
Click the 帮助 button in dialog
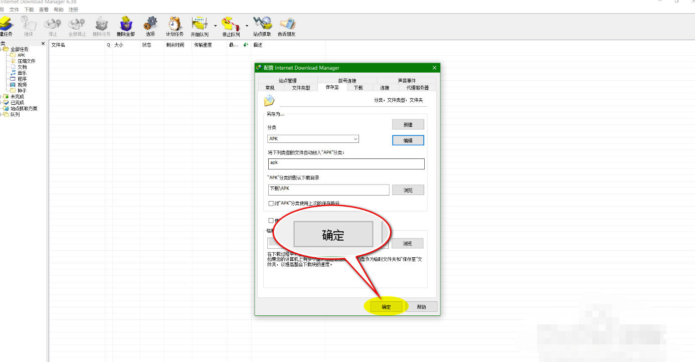[x=421, y=307]
